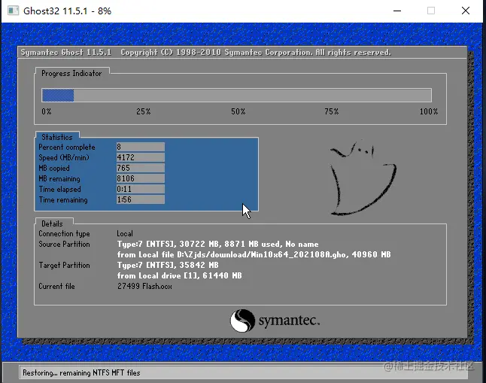The height and width of the screenshot is (383, 486).
Task: Click the 75% progress scale label
Action: pyautogui.click(x=332, y=111)
